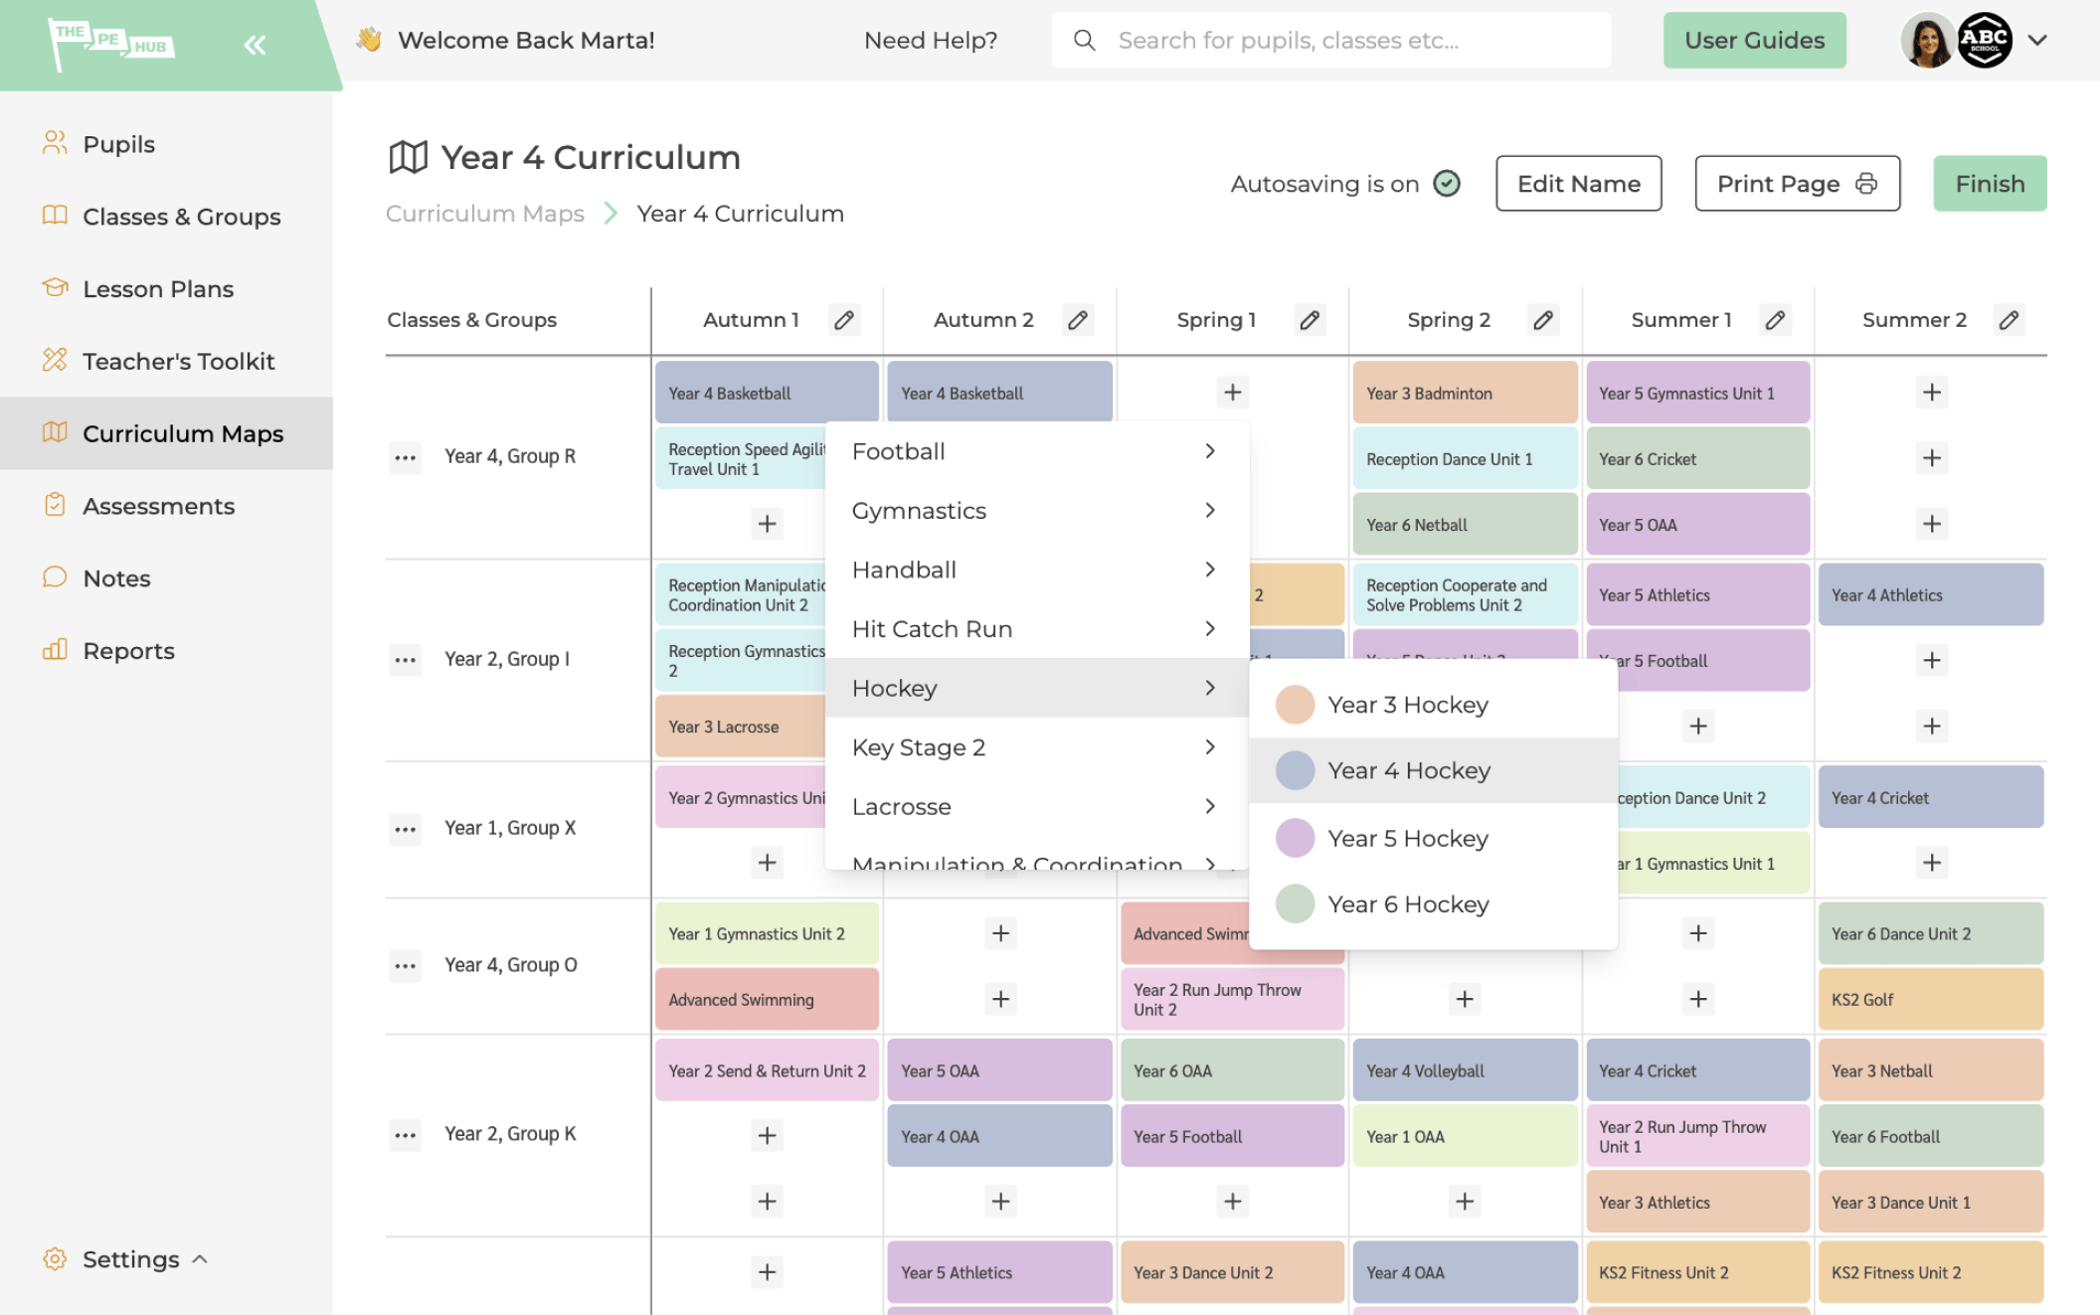Click the search magnifier icon
This screenshot has height=1315, width=2100.
coord(1085,41)
